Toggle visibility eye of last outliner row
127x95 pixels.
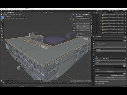[126, 34]
